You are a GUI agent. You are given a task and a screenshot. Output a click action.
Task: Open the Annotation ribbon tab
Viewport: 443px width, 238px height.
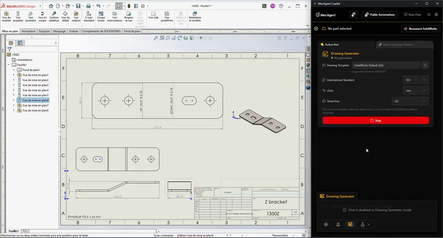pos(28,31)
